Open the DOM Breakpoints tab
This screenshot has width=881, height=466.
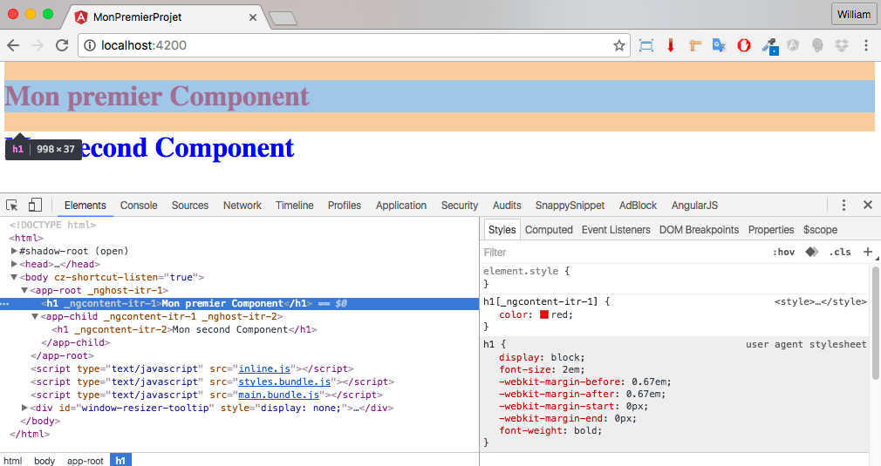pos(699,229)
